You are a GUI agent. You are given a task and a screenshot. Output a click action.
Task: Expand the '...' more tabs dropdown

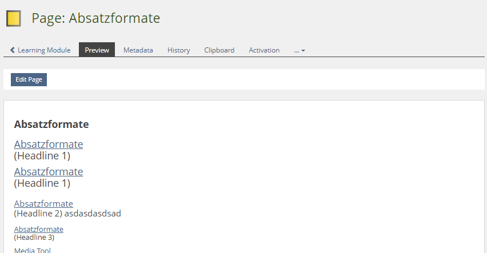coord(300,50)
